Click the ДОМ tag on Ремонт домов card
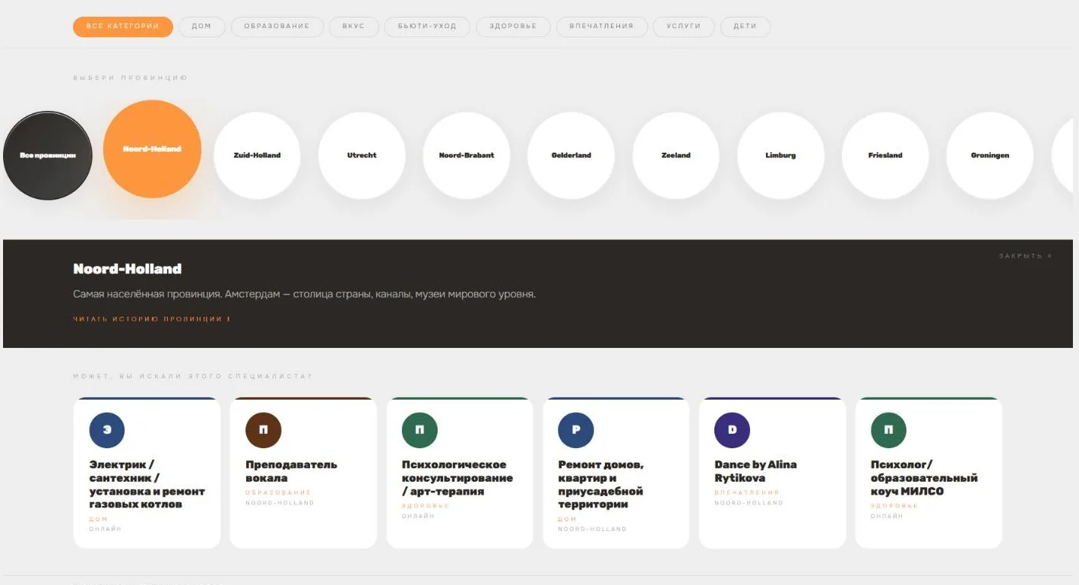This screenshot has height=585, width=1079. click(568, 520)
